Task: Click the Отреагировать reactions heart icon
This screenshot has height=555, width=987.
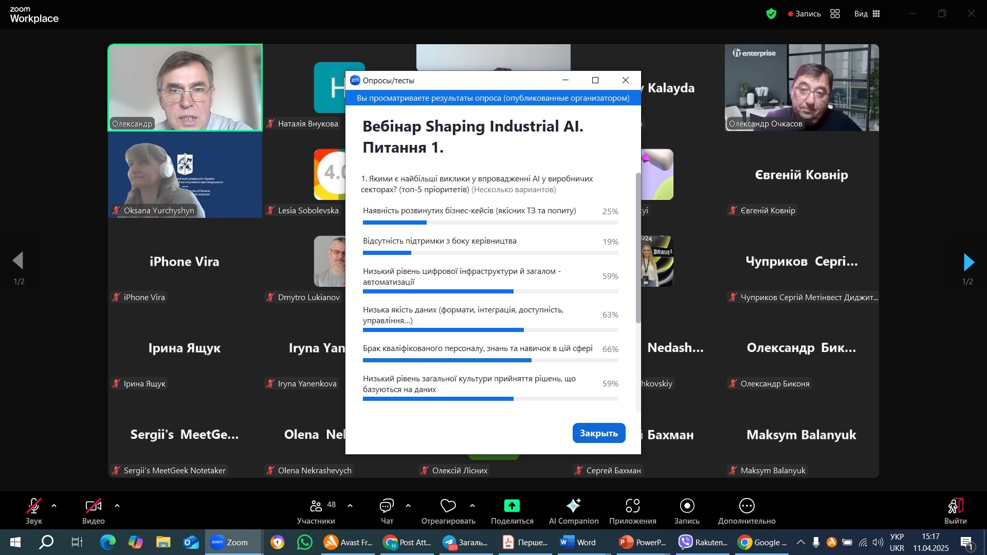Action: pos(448,506)
